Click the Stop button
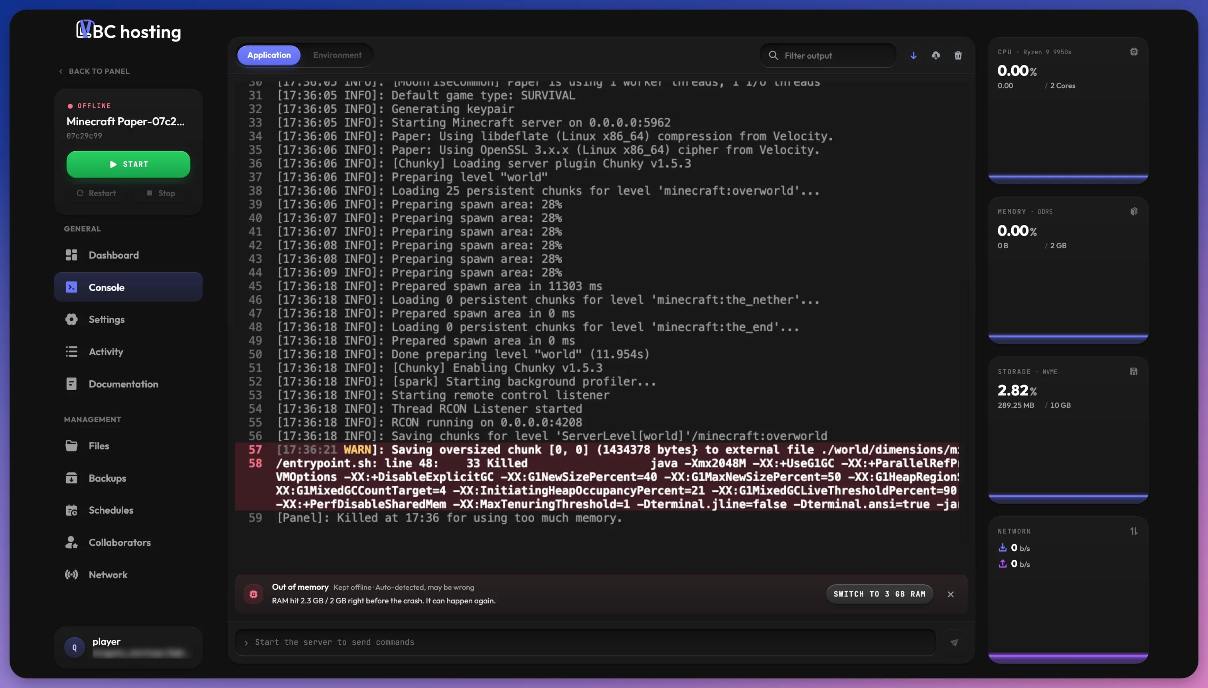The height and width of the screenshot is (688, 1208). [x=161, y=193]
